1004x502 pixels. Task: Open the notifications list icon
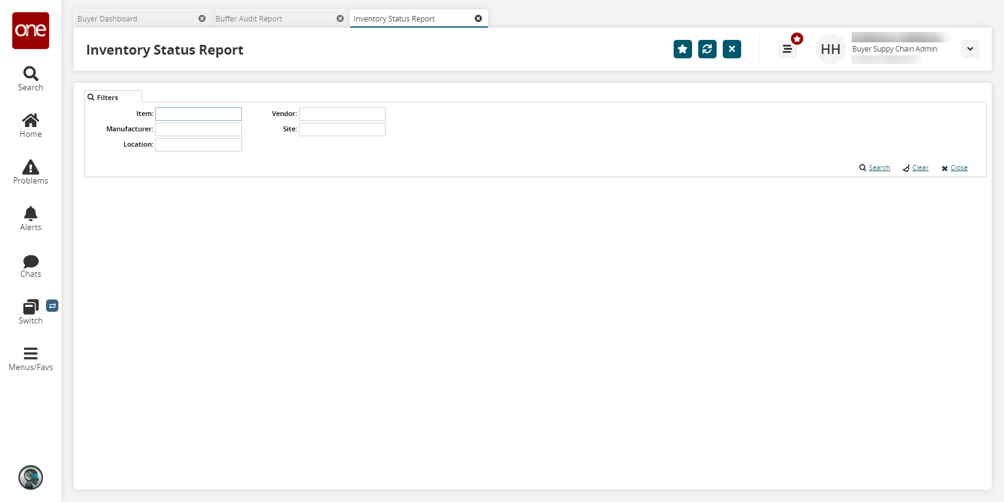pos(787,49)
